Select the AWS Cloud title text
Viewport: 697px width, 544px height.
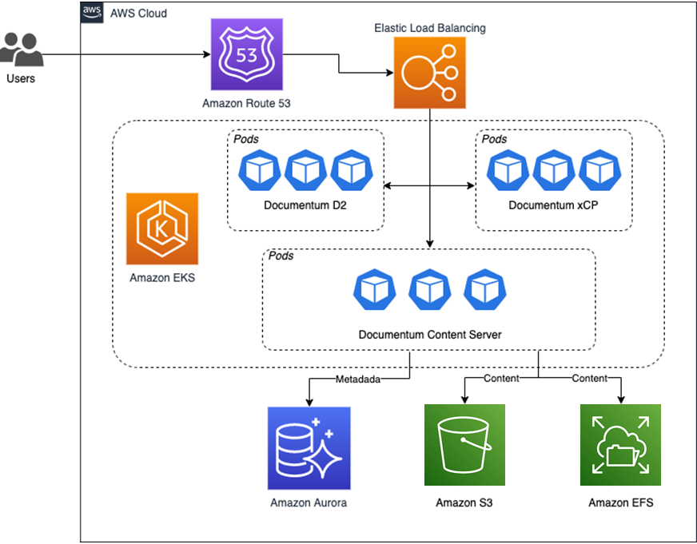point(139,13)
